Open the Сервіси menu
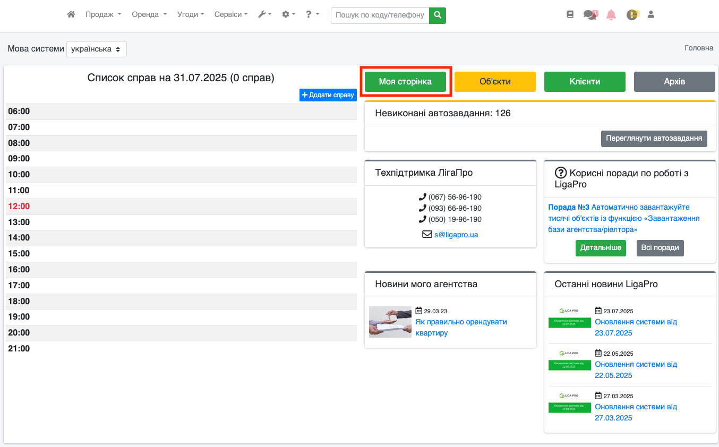Viewport: 719px width, 447px height. click(231, 15)
